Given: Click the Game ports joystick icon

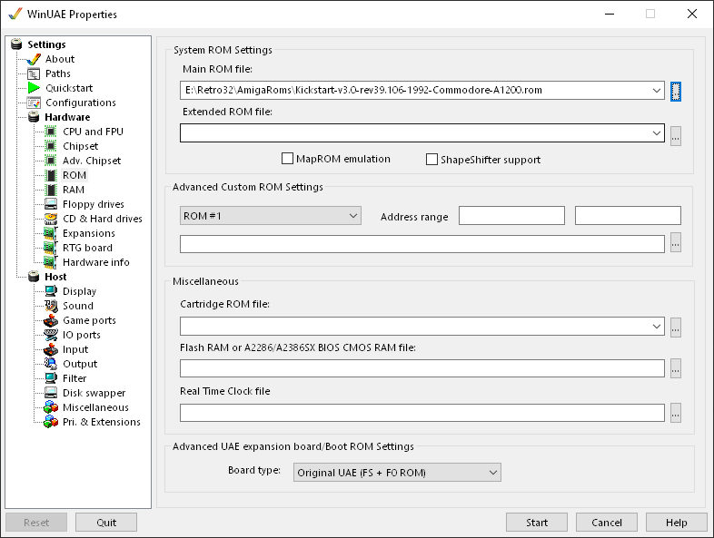Looking at the screenshot, I should point(51,320).
